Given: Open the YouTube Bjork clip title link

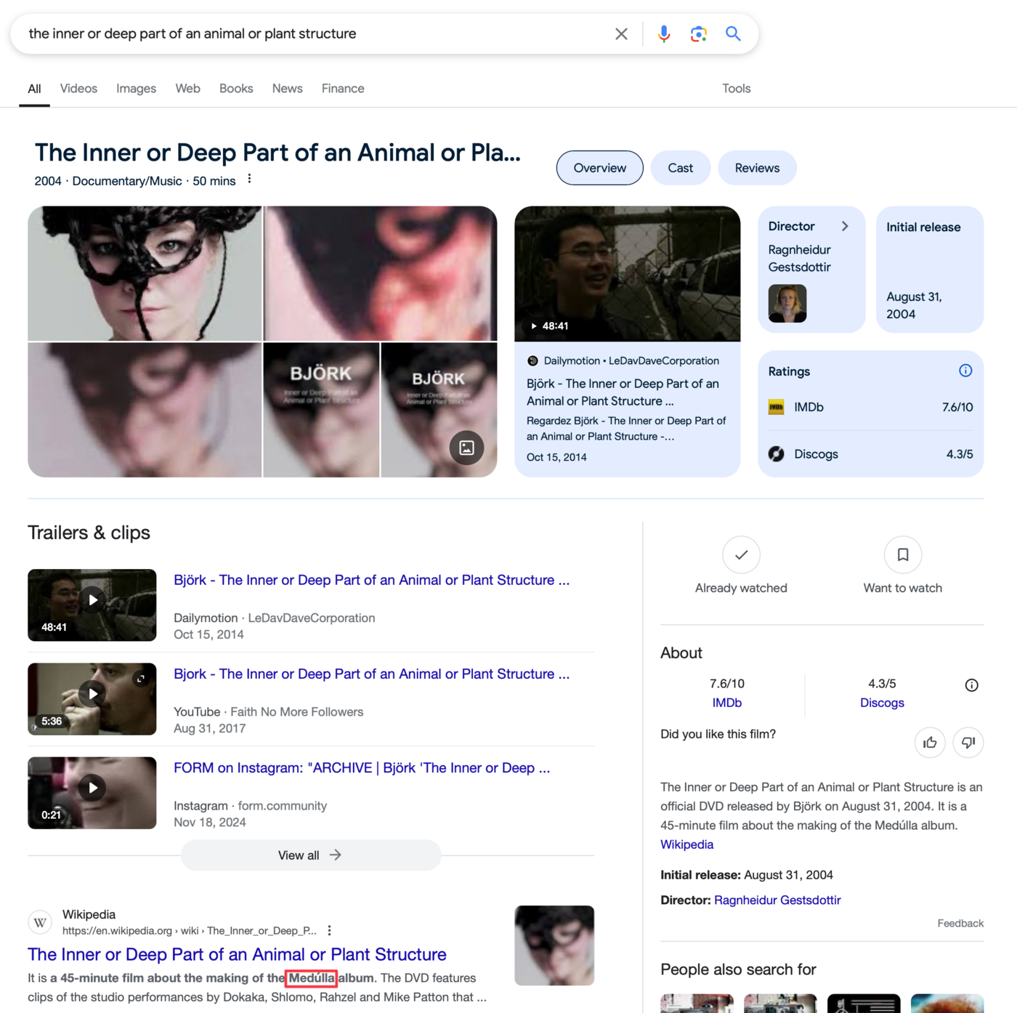Looking at the screenshot, I should pyautogui.click(x=371, y=674).
